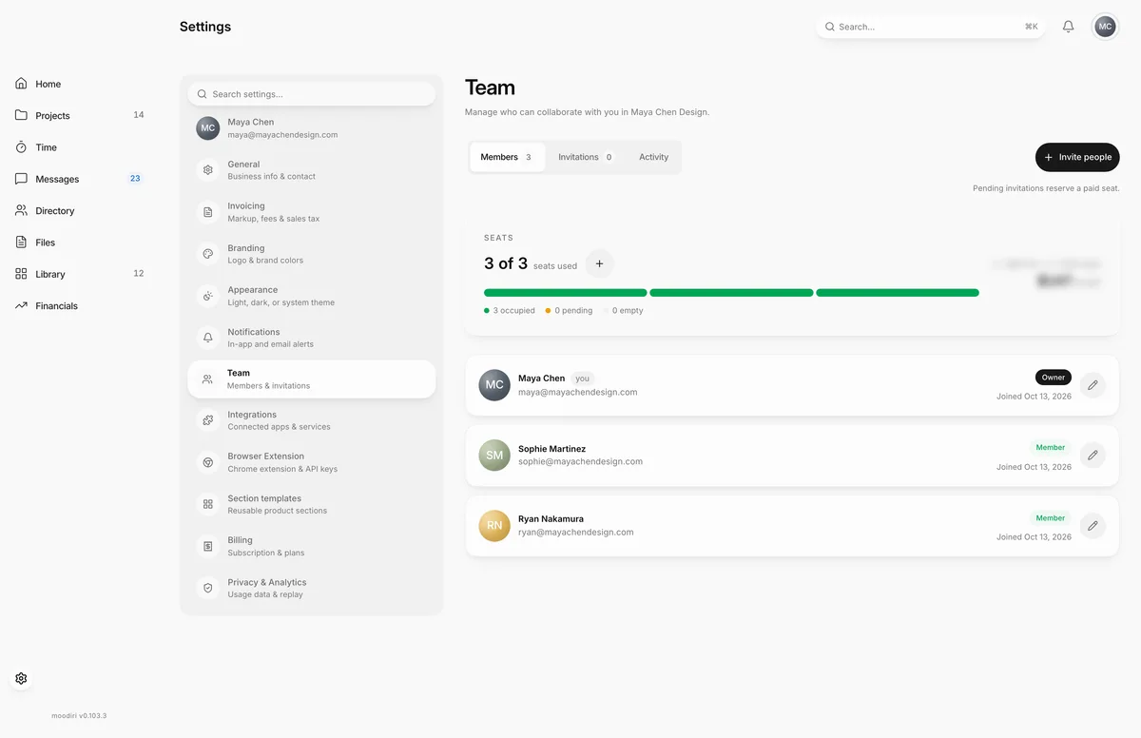Click Ryan Nakamura's Member badge
The width and height of the screenshot is (1141, 738).
click(x=1051, y=518)
